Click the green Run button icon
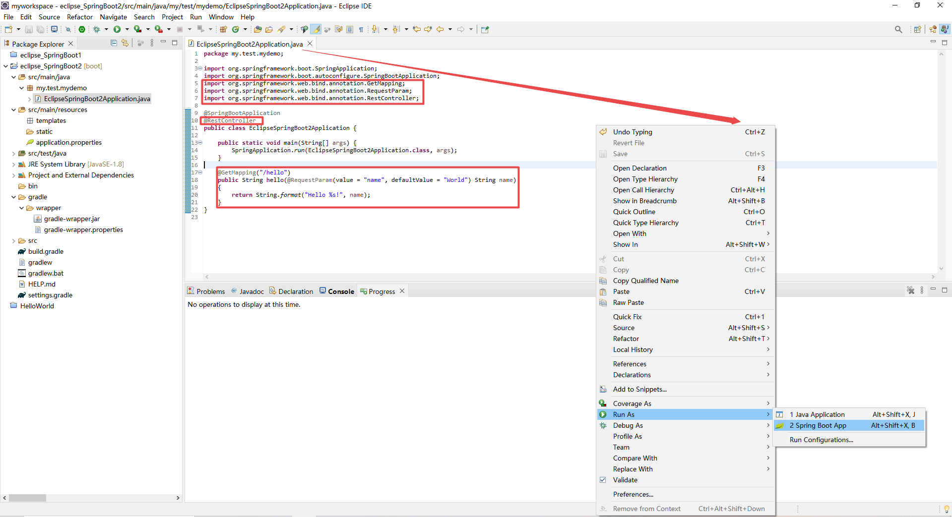Viewport: 952px width, 517px height. tap(117, 29)
